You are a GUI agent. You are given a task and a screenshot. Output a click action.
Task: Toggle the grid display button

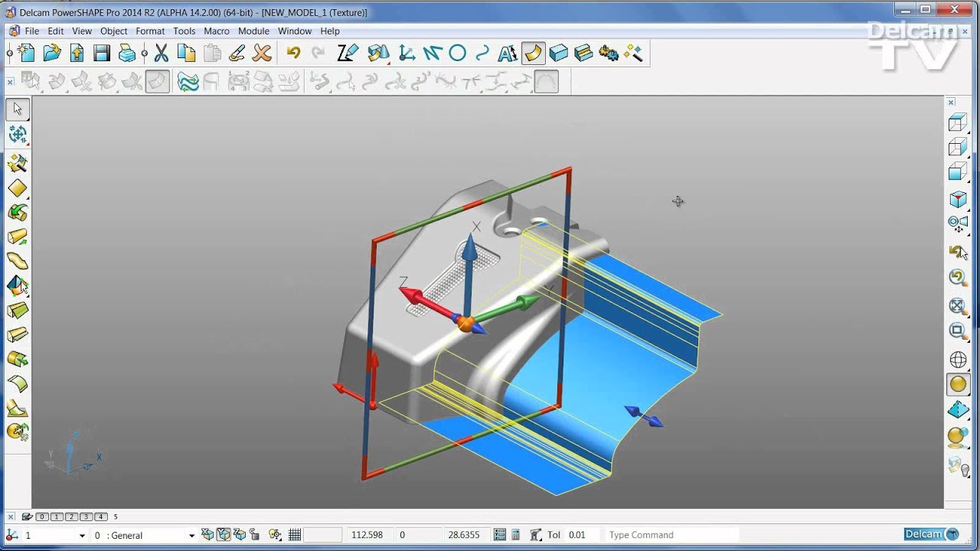pos(294,535)
